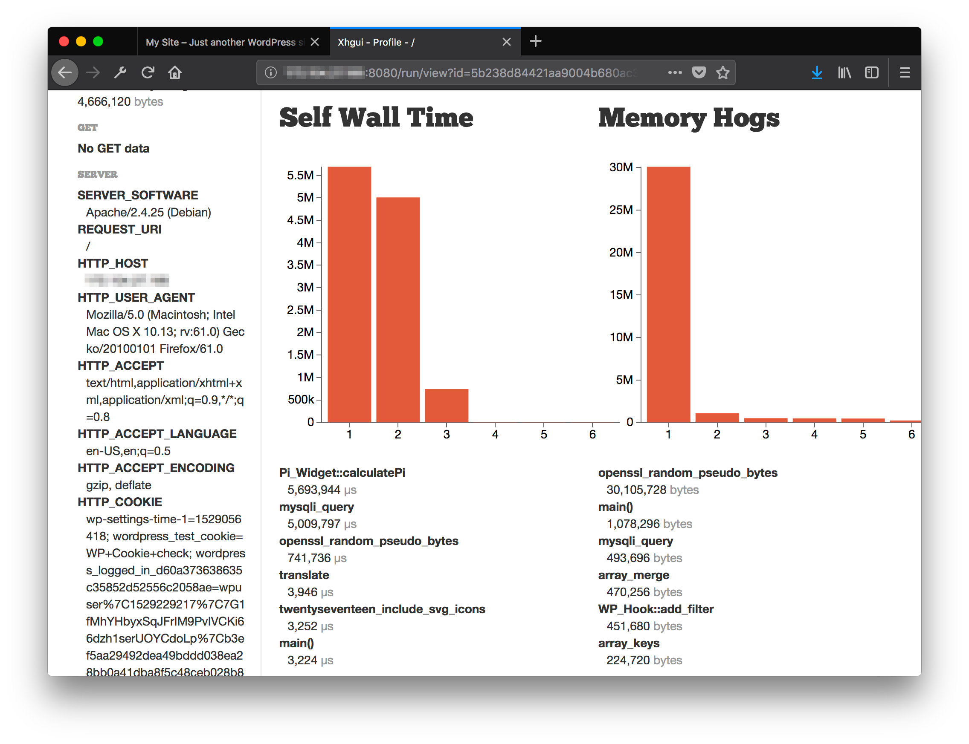Open the Pi_Widget::calculatePi function link
The image size is (969, 744).
click(x=342, y=473)
